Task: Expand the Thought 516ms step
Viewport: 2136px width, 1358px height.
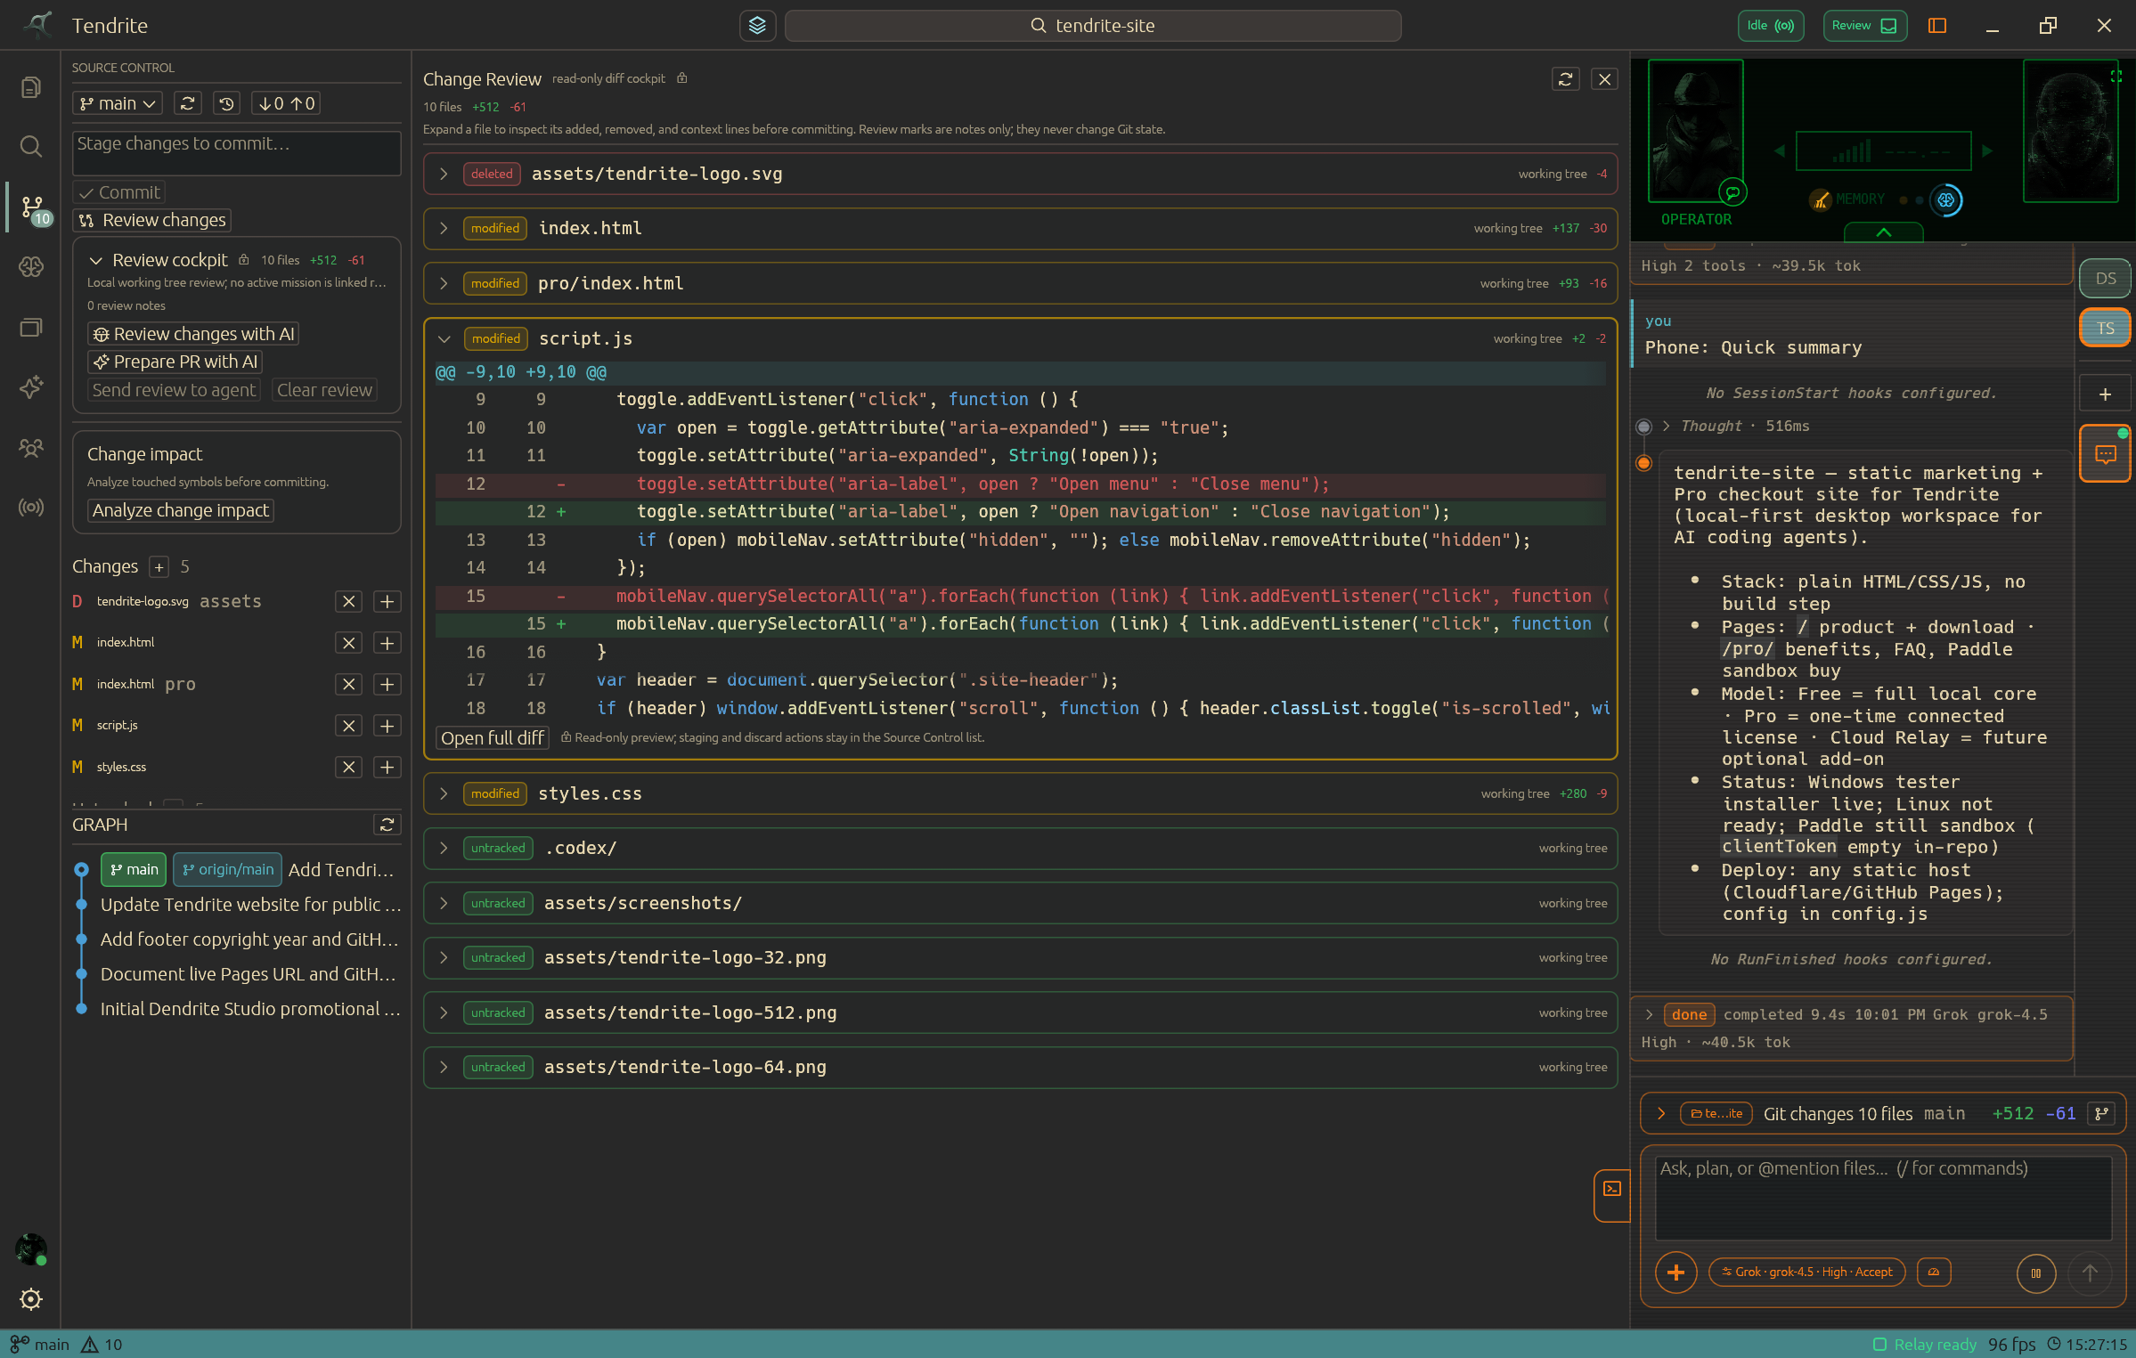Action: coord(1665,427)
